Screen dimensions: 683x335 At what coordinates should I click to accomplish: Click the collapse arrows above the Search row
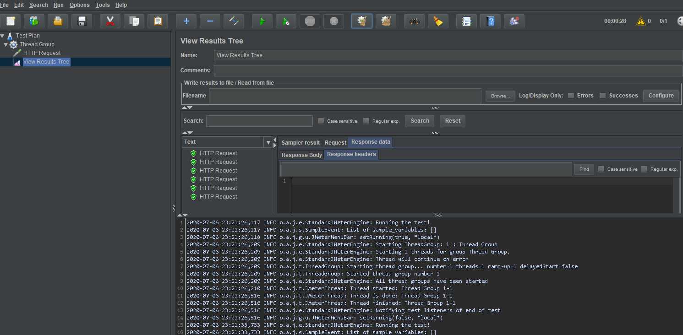click(x=187, y=108)
